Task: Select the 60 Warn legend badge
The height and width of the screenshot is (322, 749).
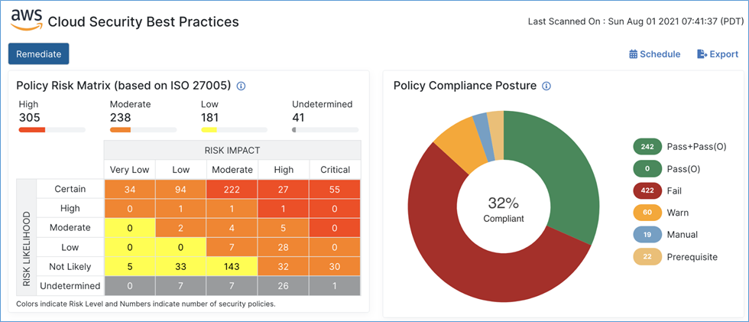Action: [x=647, y=213]
